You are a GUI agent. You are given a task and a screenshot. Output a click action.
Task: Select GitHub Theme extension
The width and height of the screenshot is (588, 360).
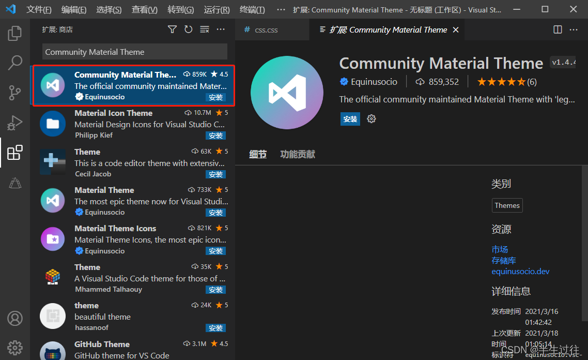click(132, 349)
